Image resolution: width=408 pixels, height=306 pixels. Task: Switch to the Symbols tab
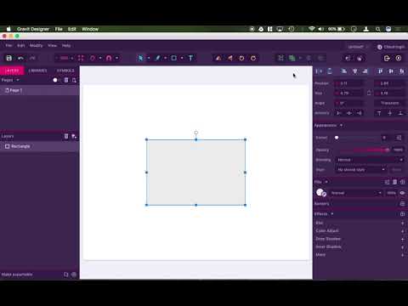[x=65, y=71]
